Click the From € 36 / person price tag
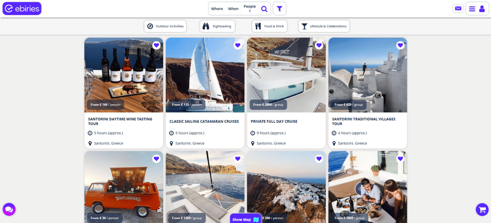Image resolution: width=491 pixels, height=223 pixels. tap(104, 218)
